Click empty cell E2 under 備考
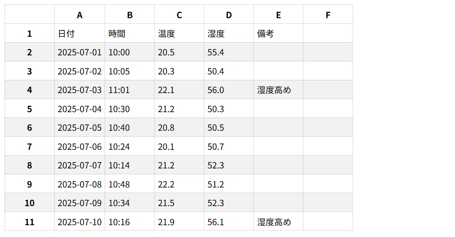Image resolution: width=455 pixels, height=237 pixels. pos(278,52)
